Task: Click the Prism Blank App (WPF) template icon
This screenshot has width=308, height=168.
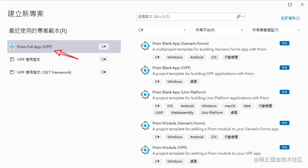Action: tap(145, 70)
